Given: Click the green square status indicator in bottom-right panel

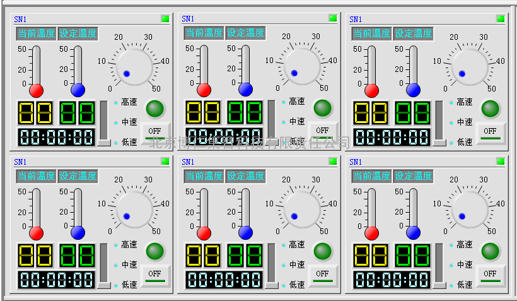Looking at the screenshot, I should (x=501, y=162).
